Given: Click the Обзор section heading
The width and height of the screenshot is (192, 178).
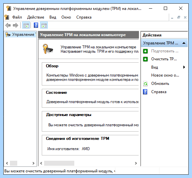Looking at the screenshot, I should tap(52, 66).
